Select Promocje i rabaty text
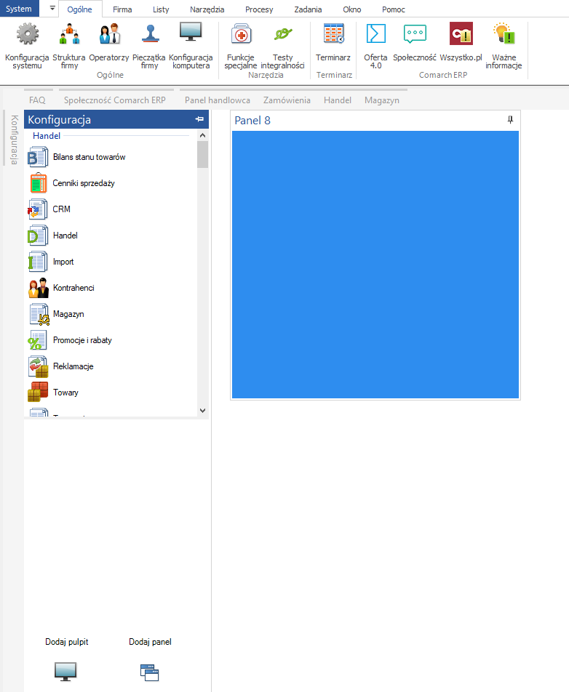The height and width of the screenshot is (692, 569). [83, 340]
